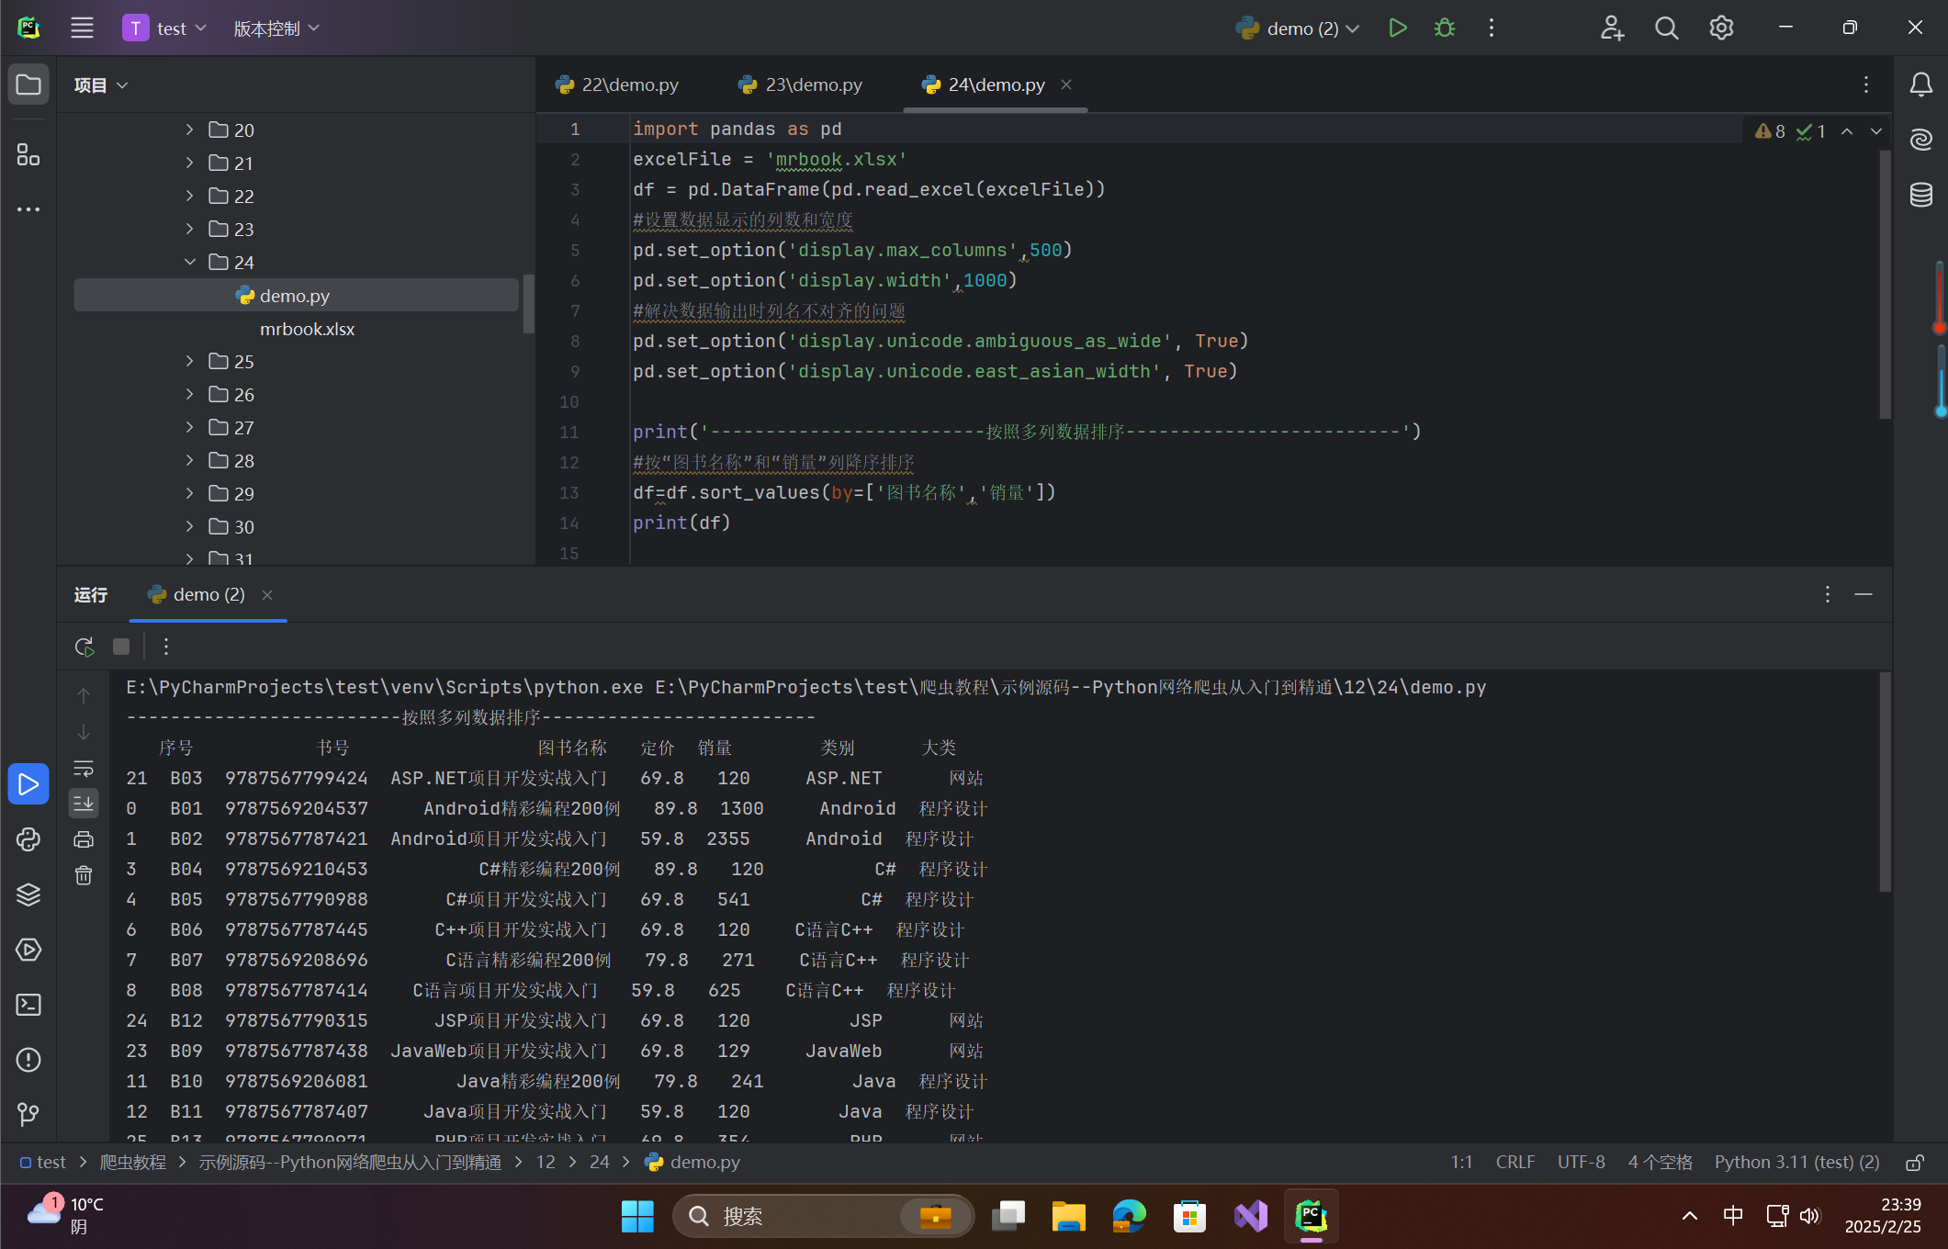
Task: Minimize the run tool window
Action: click(x=1864, y=594)
